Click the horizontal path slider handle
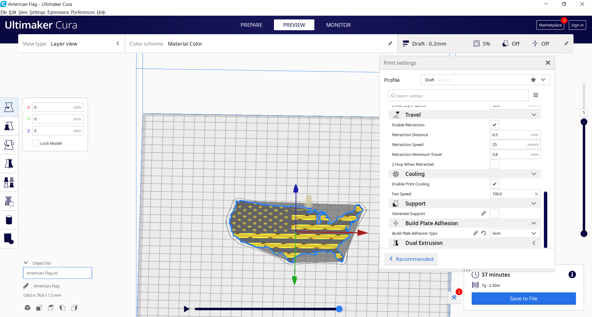This screenshot has height=317, width=592. (339, 309)
